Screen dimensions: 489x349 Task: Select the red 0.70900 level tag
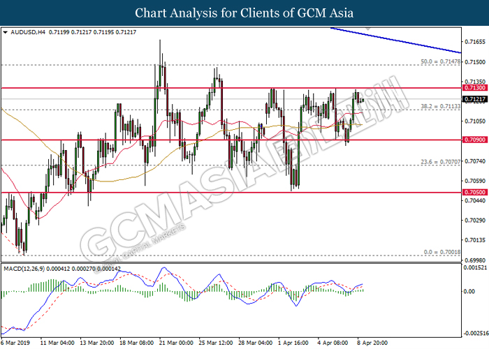[x=475, y=140]
